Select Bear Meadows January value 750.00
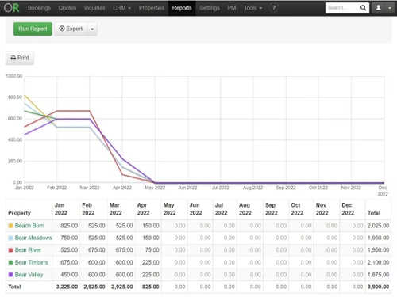Screen dimensions: 397x297 (x=69, y=238)
